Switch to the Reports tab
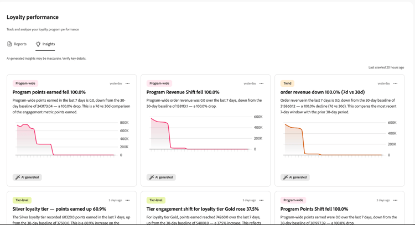415x225 pixels. click(17, 44)
